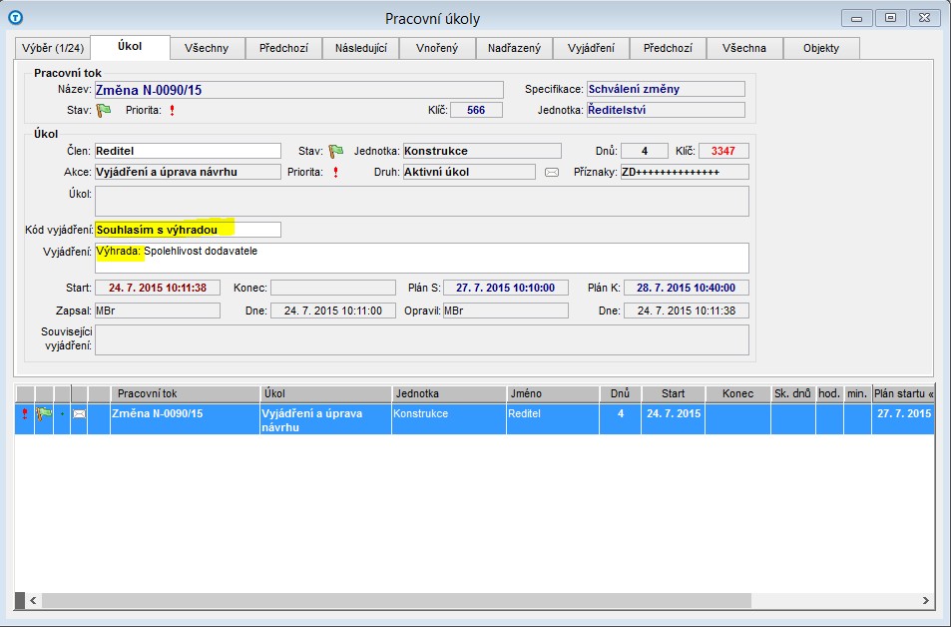
Task: Click the Dne field showing 24. 7. 2015 10:11:00
Action: 333,311
